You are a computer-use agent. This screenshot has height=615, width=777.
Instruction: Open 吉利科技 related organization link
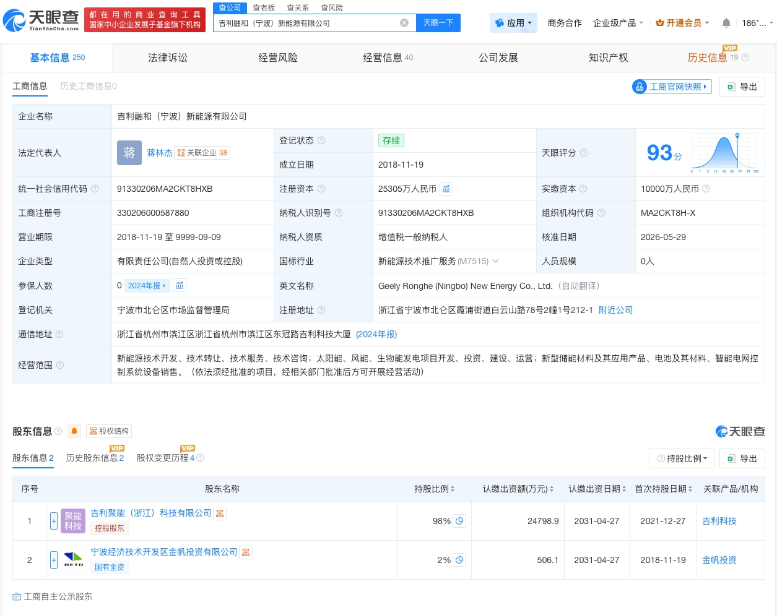tap(719, 521)
